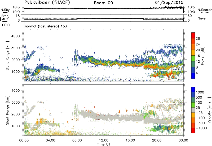
Task: Click the 12 value on Power colorbar
Action: (x=198, y=62)
